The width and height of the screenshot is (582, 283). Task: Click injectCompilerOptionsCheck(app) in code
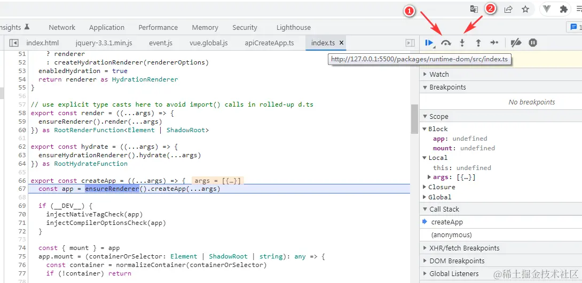pos(106,223)
